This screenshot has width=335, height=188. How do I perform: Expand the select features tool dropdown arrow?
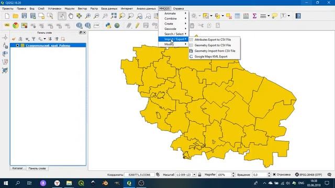(211, 16)
